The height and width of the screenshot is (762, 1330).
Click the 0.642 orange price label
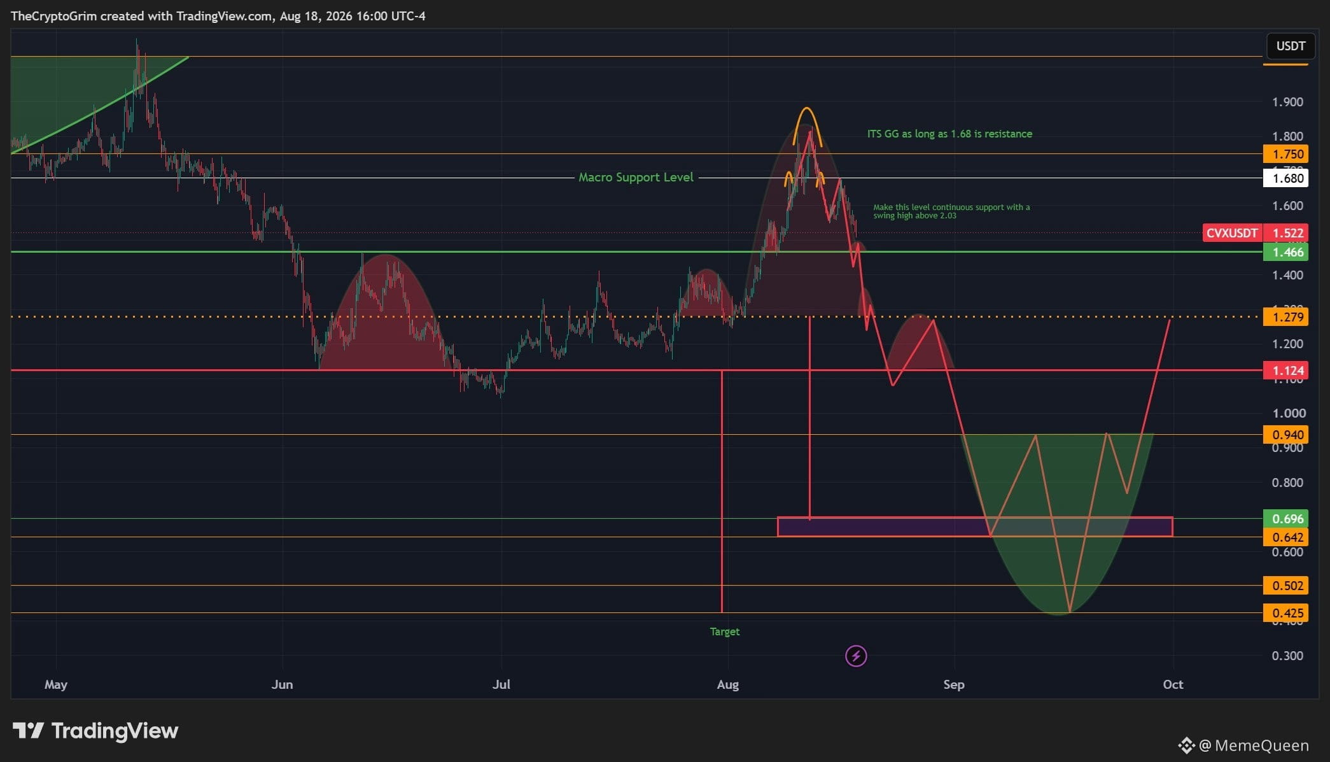click(1286, 537)
